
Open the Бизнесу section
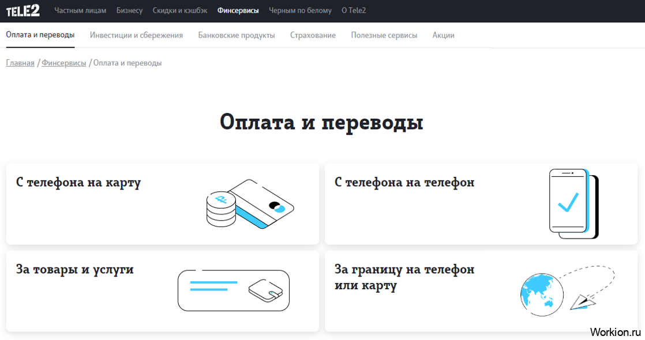(x=129, y=10)
